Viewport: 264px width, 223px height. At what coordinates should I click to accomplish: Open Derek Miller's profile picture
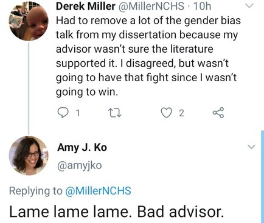(x=29, y=21)
